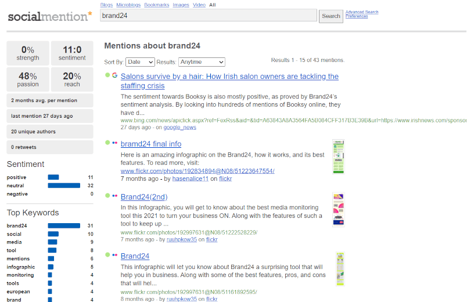The image size is (467, 302).
Task: Click 'Results 1 - 15 of 43 mentions' text
Action: (308, 60)
